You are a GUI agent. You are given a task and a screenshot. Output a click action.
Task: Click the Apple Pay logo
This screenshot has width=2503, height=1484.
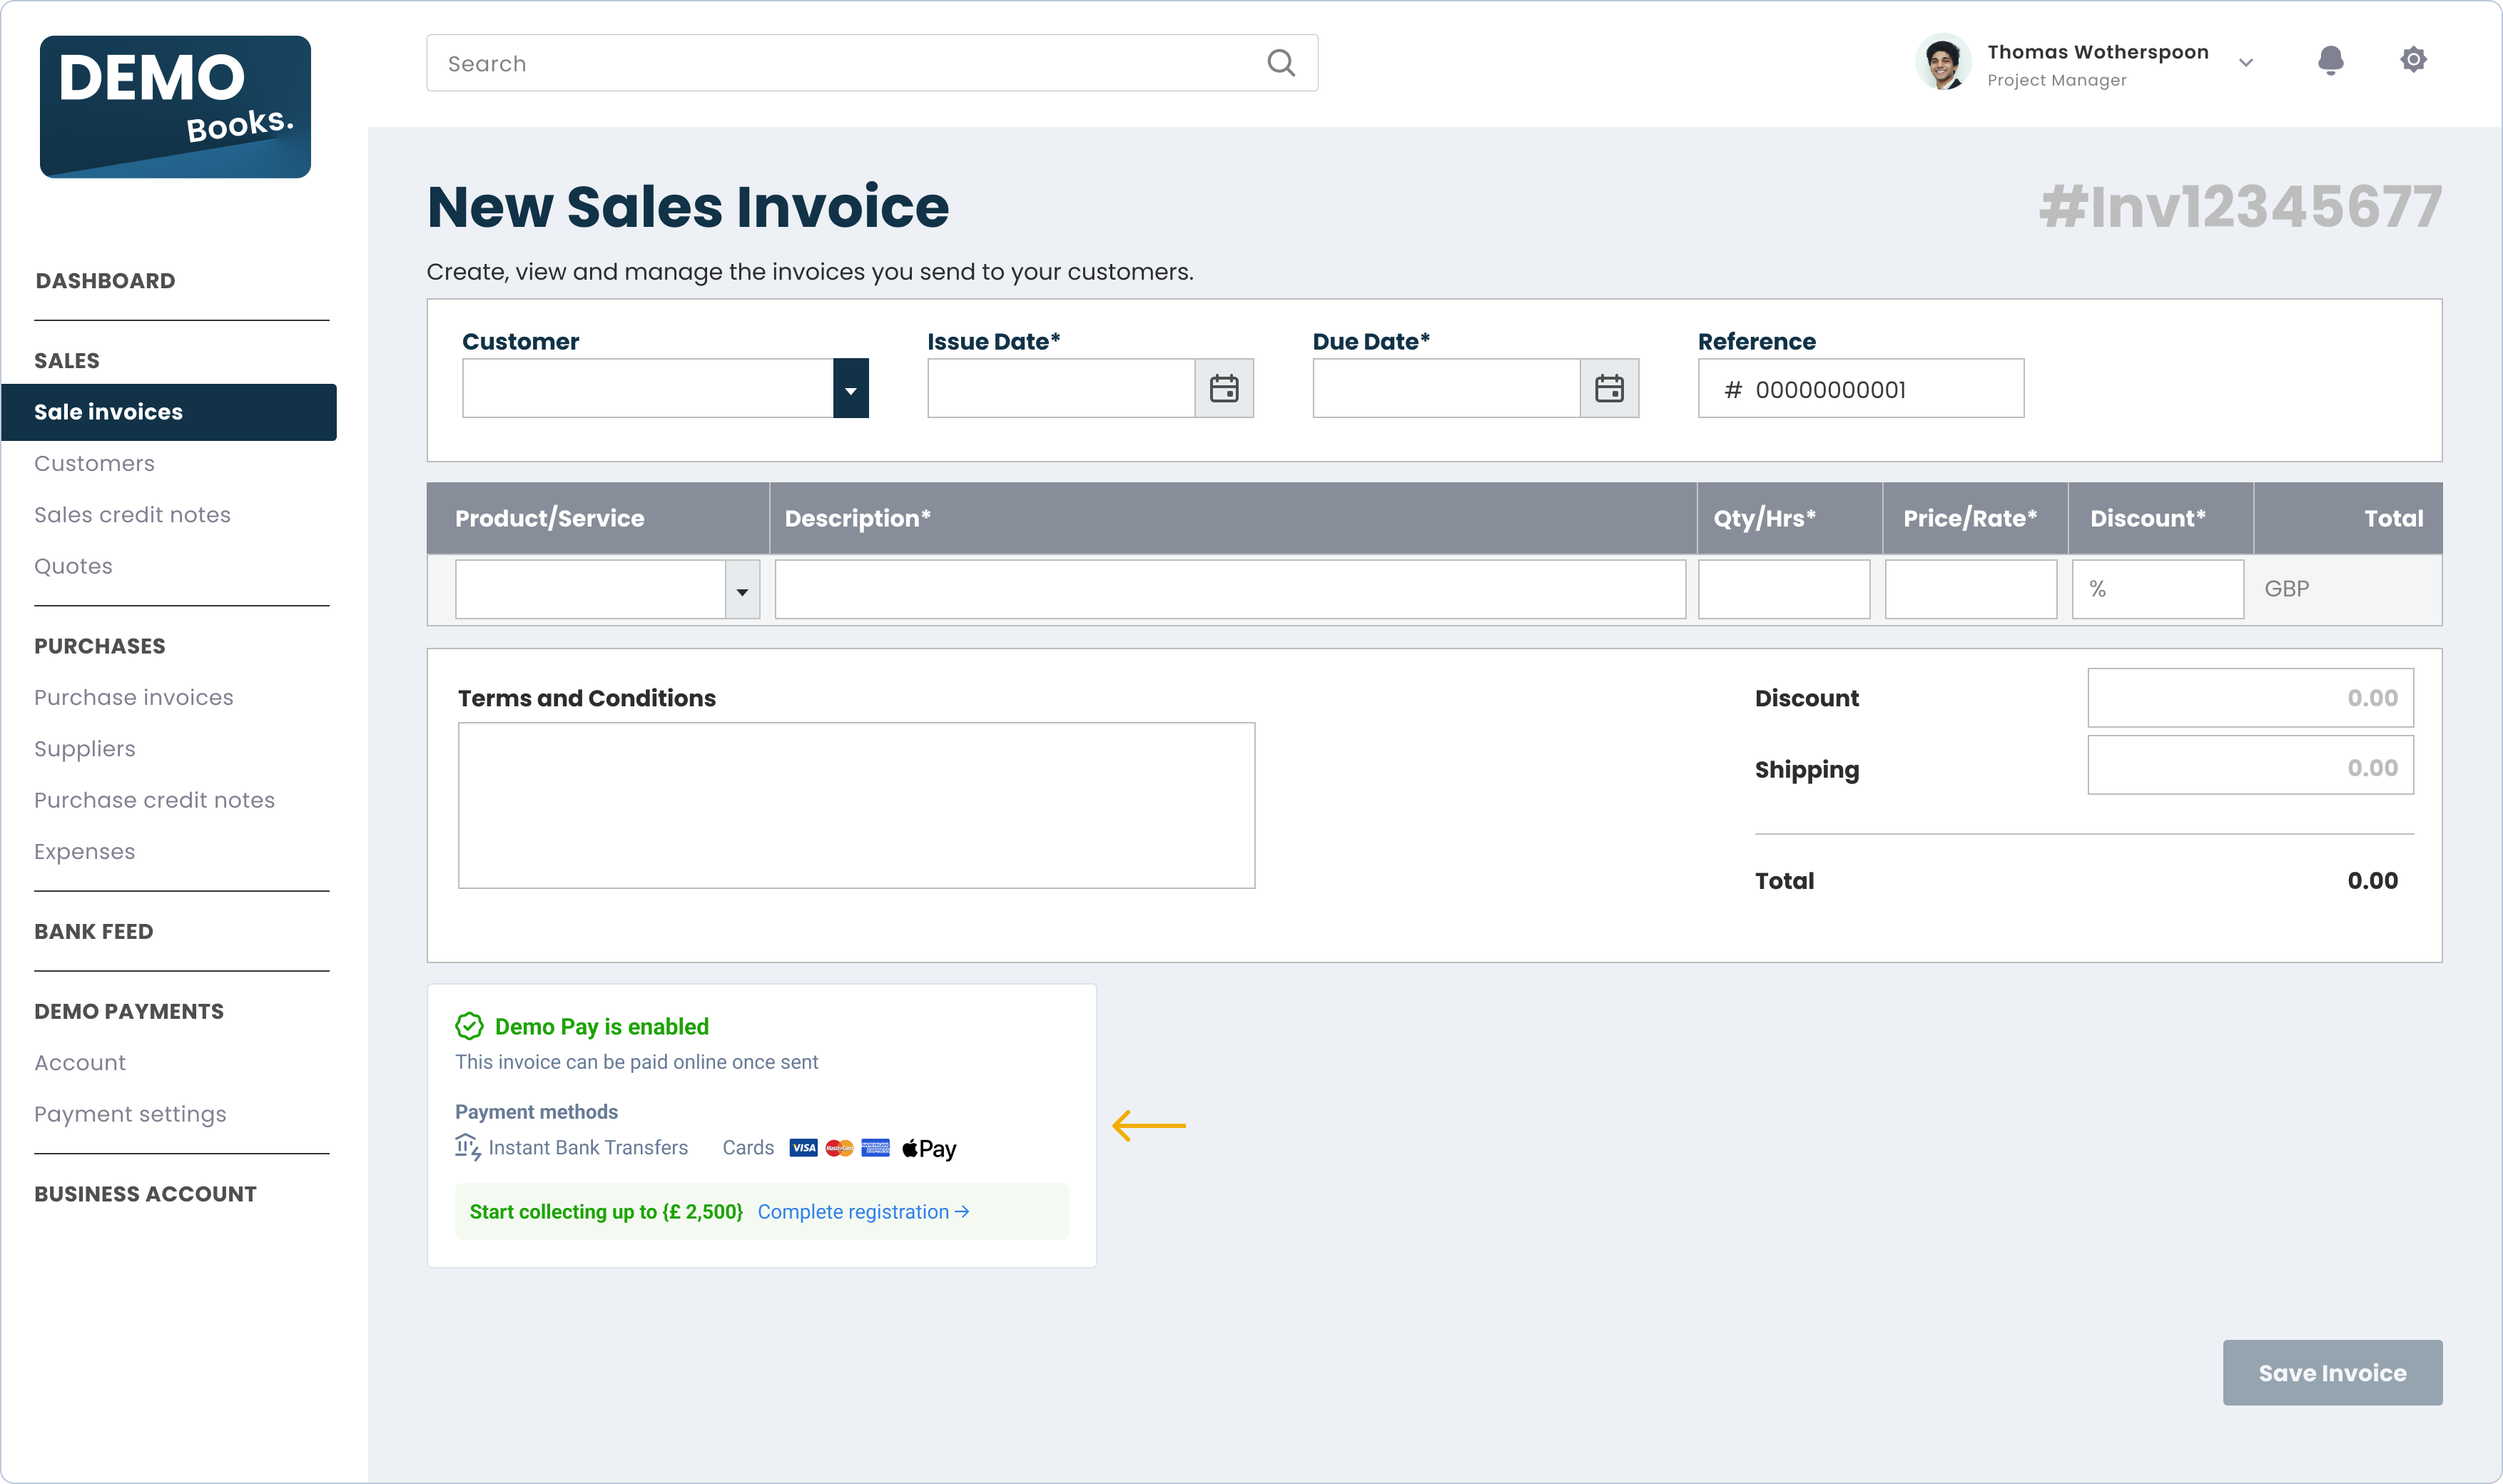[x=929, y=1149]
